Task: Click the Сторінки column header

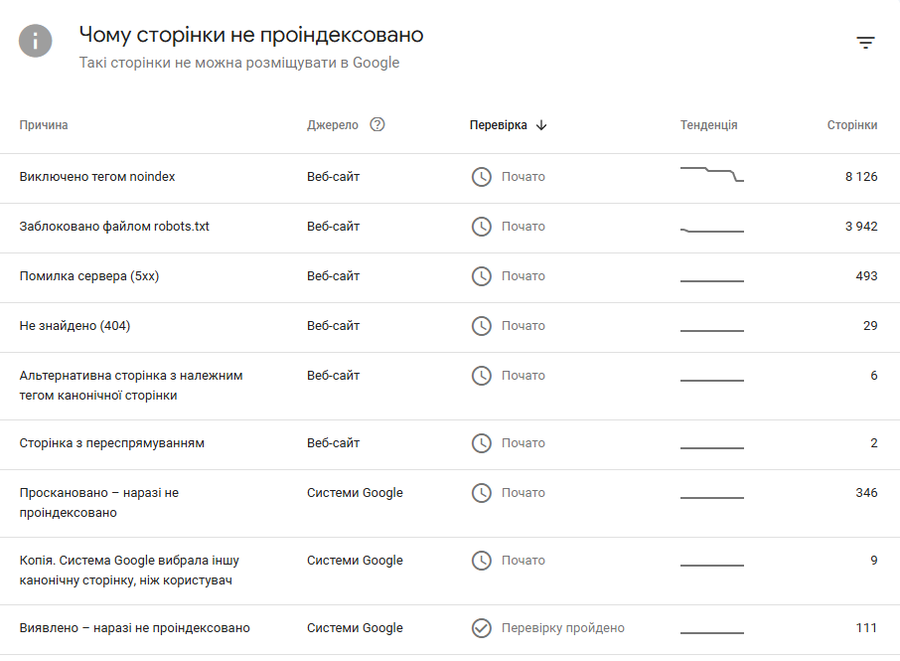Action: [851, 125]
